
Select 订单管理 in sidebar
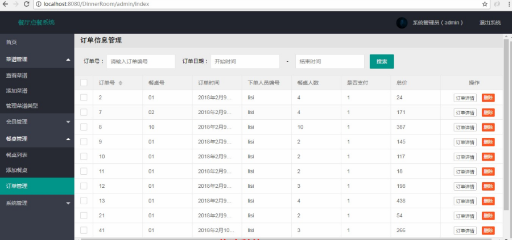point(37,186)
